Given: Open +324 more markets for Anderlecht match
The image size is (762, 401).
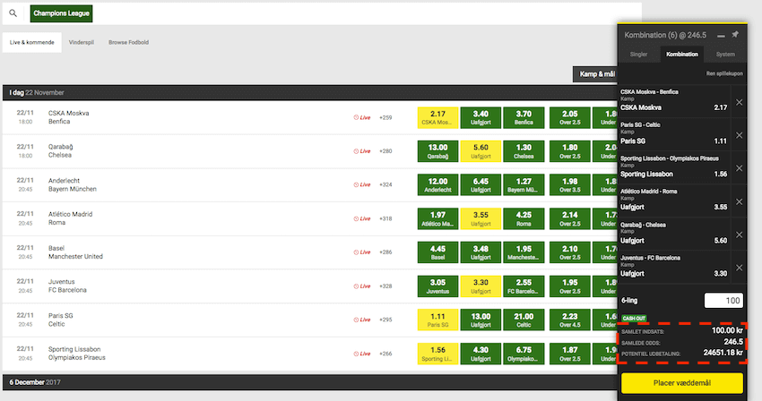Looking at the screenshot, I should [385, 184].
